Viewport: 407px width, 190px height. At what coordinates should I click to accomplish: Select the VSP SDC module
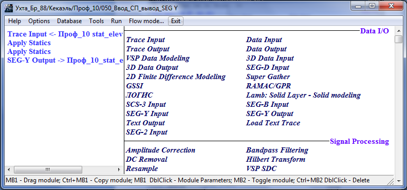tap(262, 168)
